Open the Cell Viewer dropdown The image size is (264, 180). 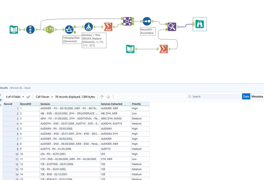[x=44, y=97]
